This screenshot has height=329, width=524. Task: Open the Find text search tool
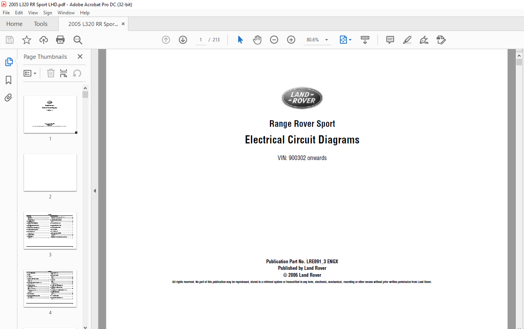click(78, 40)
